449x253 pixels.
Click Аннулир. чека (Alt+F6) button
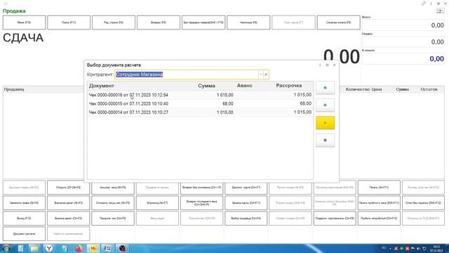(113, 188)
